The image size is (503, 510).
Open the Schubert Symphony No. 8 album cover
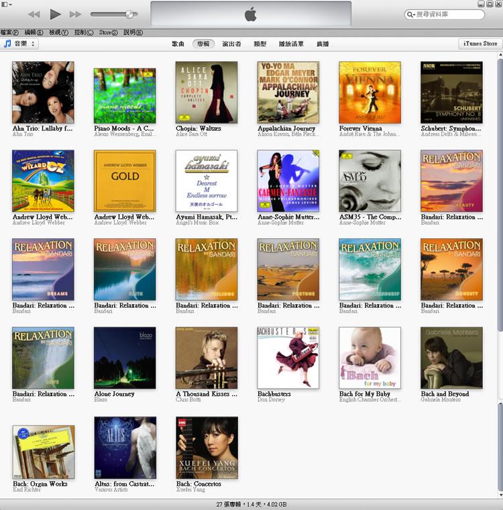point(451,93)
